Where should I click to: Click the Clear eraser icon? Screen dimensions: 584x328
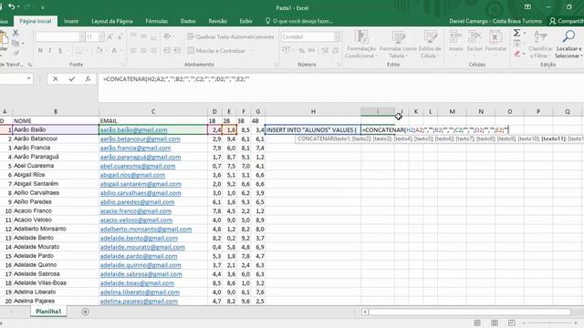(517, 54)
